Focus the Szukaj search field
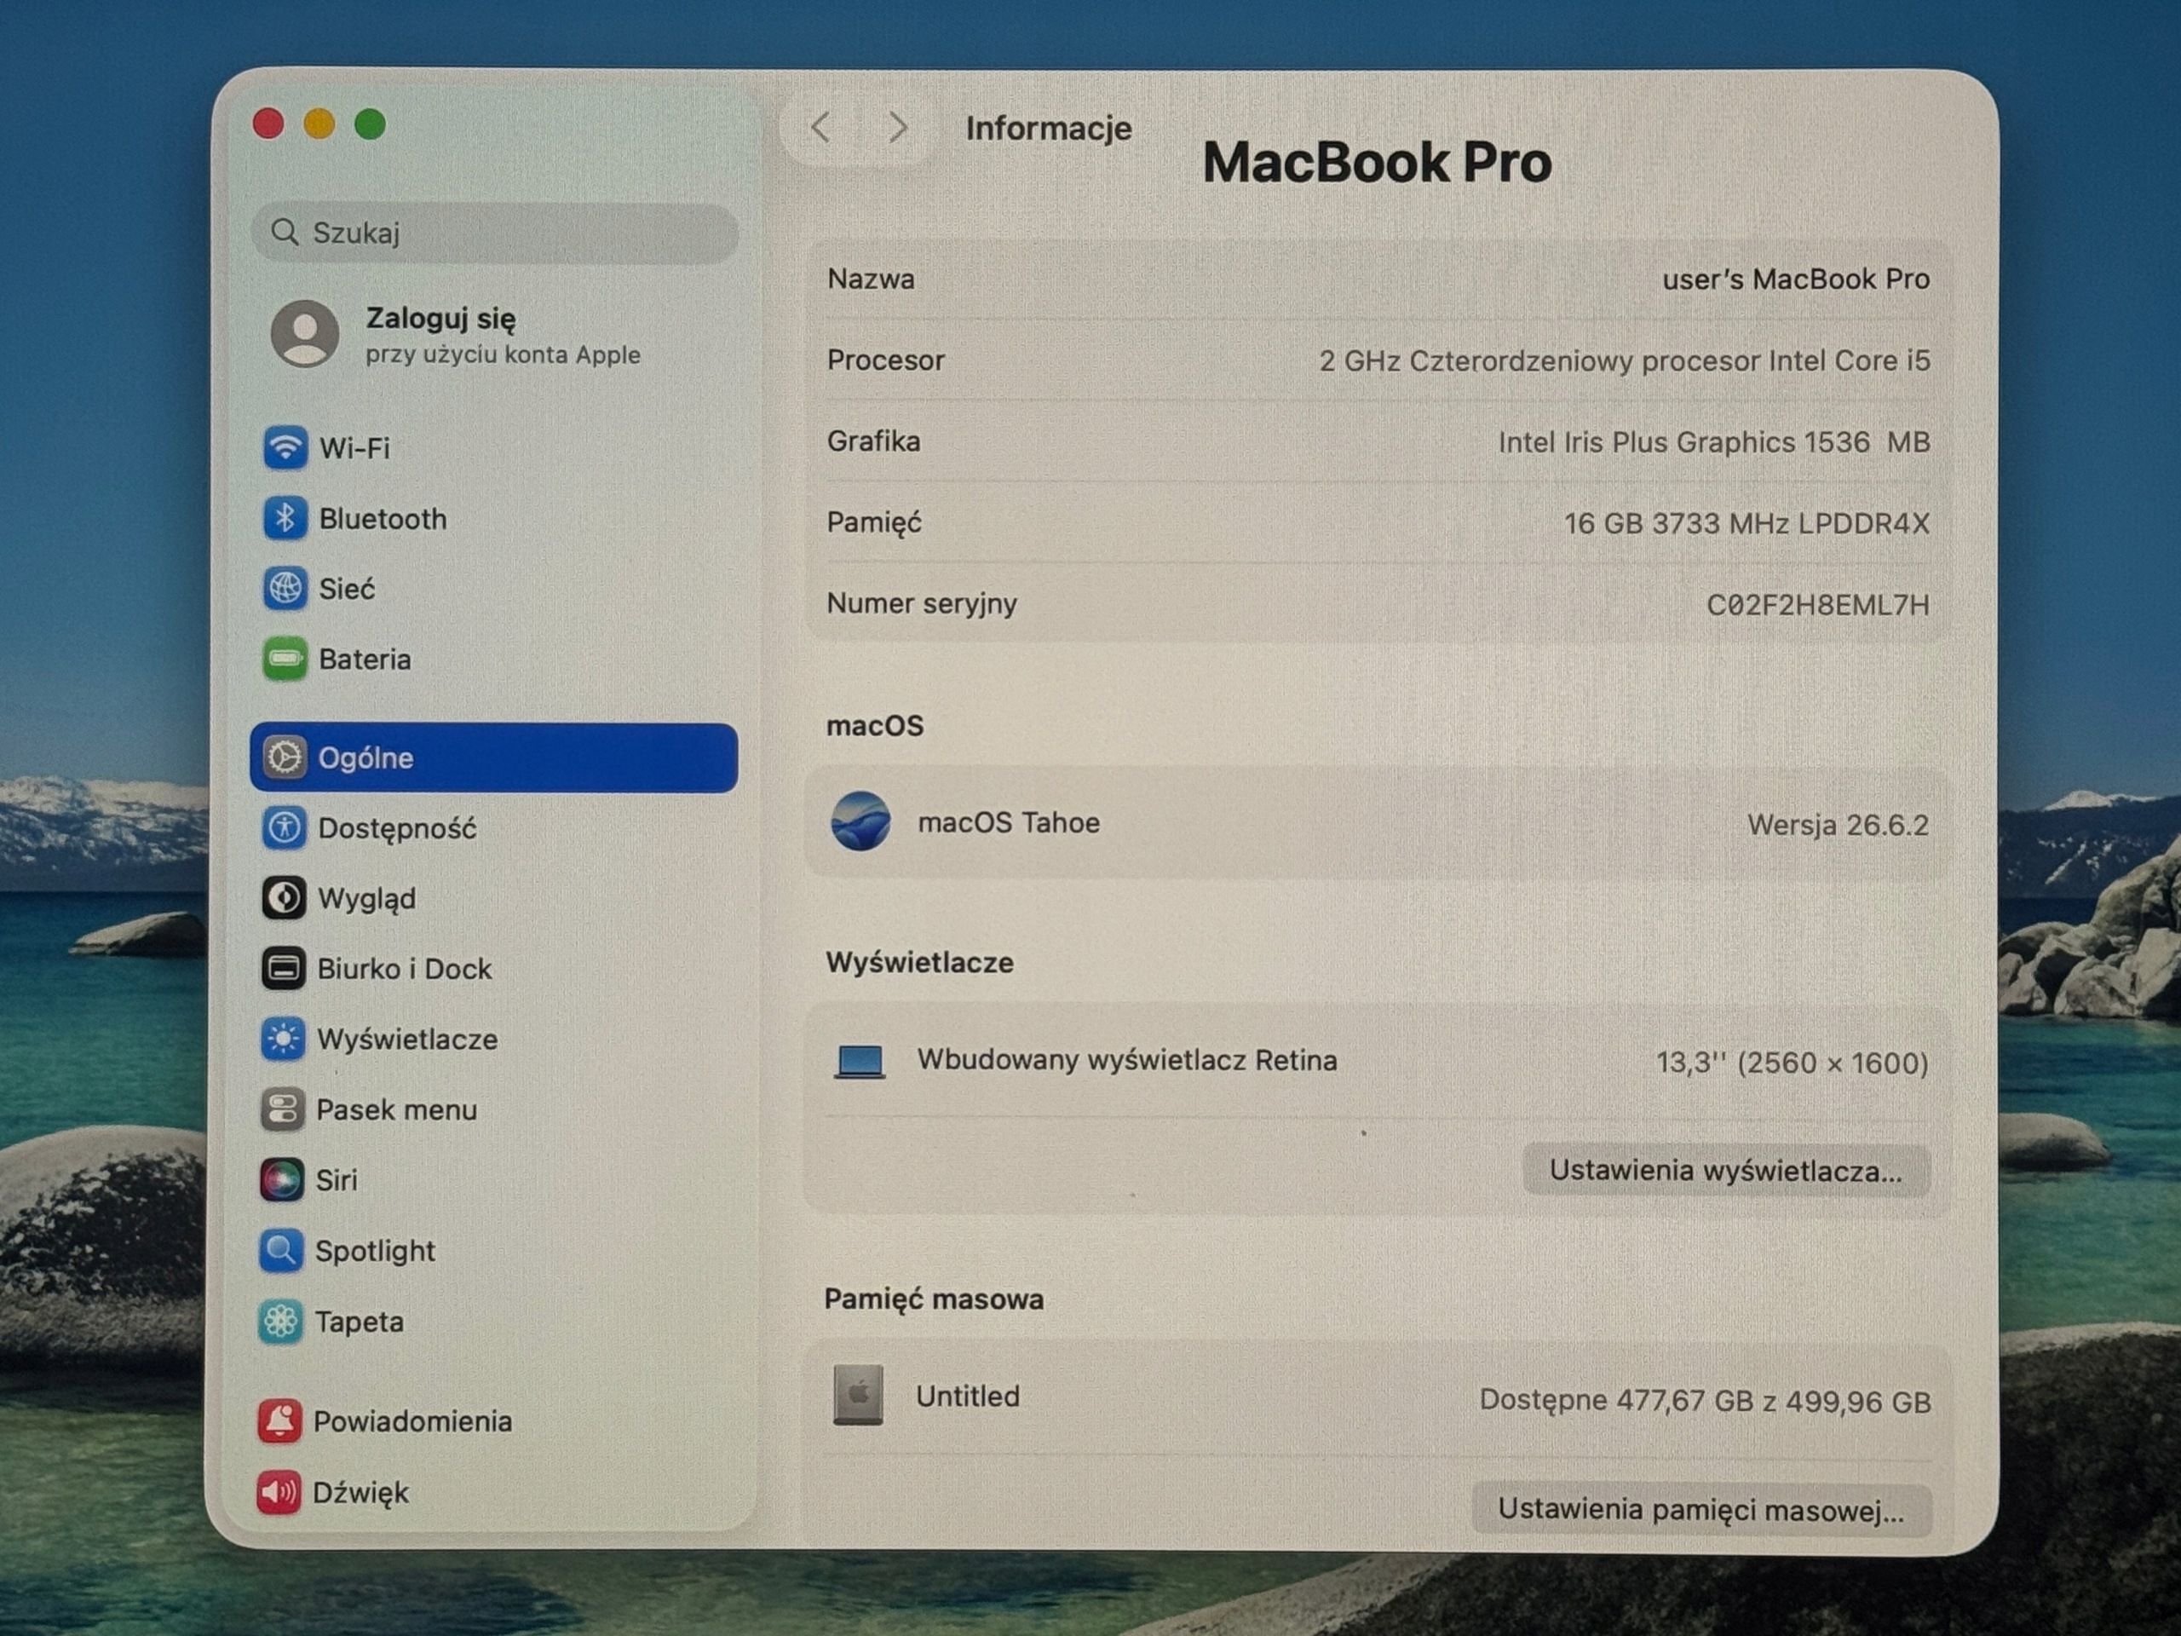Viewport: 2181px width, 1636px height. tap(495, 233)
